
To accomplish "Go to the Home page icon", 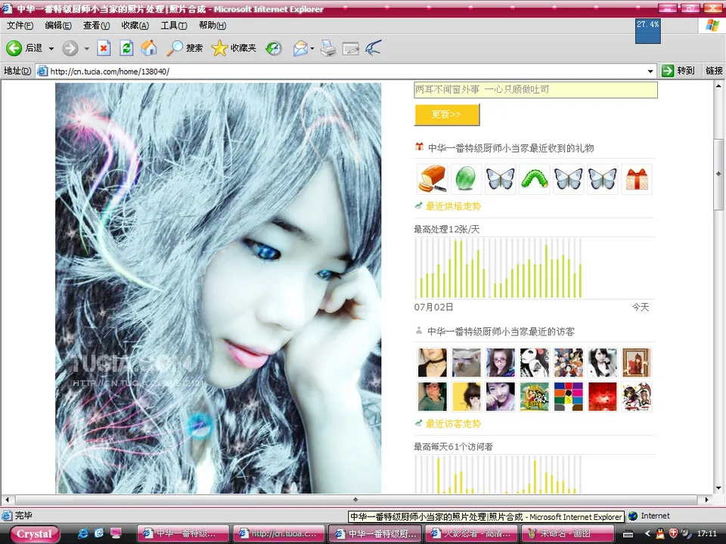I will (x=149, y=48).
